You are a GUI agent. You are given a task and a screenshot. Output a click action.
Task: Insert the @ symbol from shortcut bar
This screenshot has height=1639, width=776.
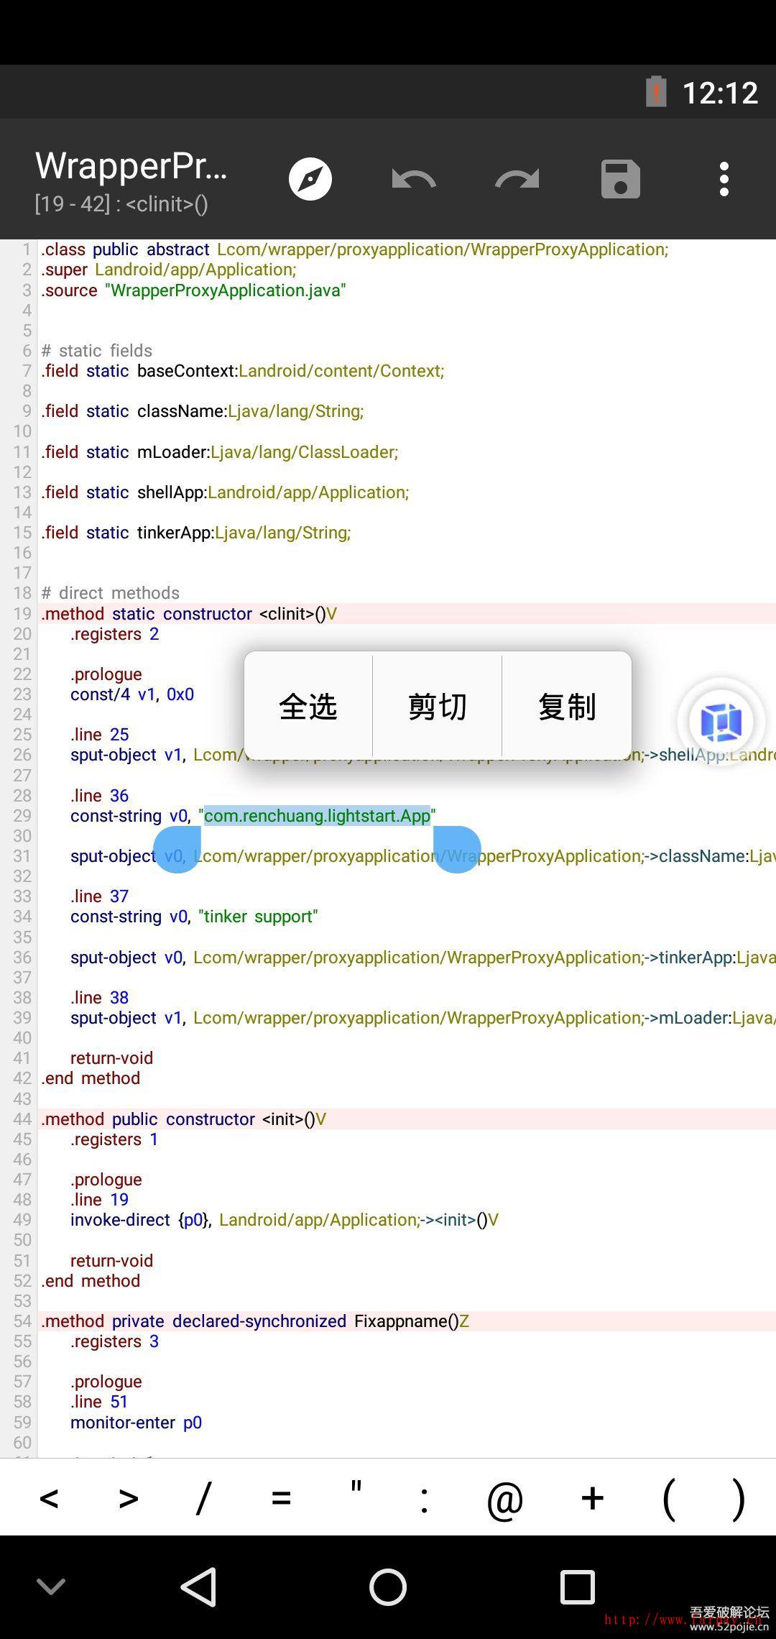click(x=504, y=1499)
